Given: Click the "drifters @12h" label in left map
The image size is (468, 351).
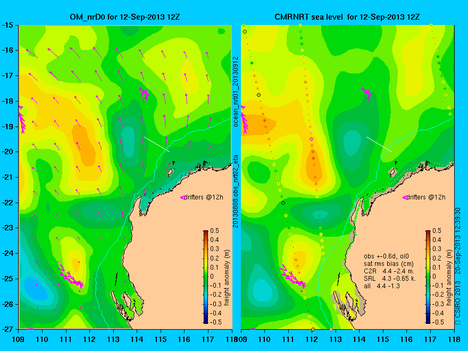Looking at the screenshot, I should pyautogui.click(x=203, y=197).
